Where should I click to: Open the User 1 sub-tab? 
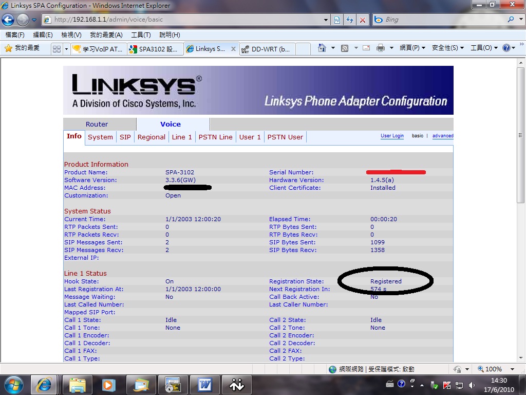tap(250, 137)
